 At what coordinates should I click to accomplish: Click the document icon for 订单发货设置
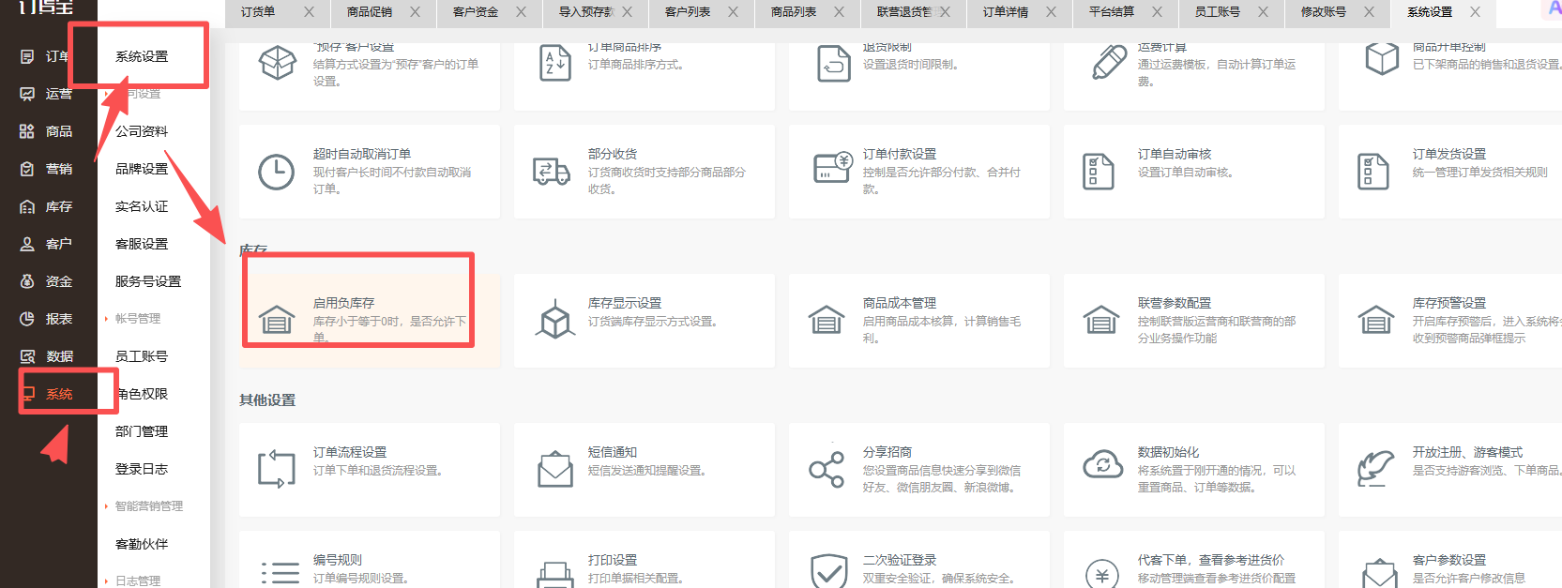tap(1373, 172)
